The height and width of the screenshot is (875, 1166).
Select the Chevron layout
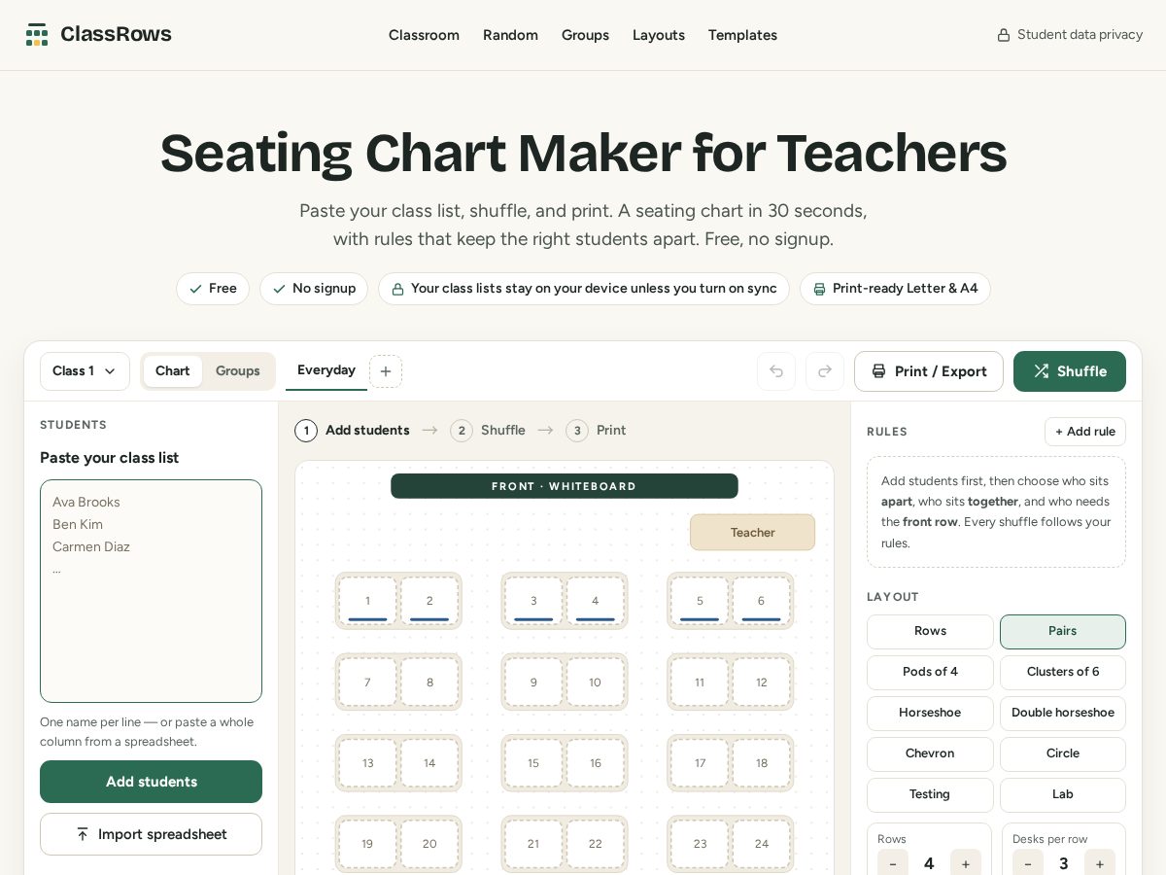click(930, 754)
